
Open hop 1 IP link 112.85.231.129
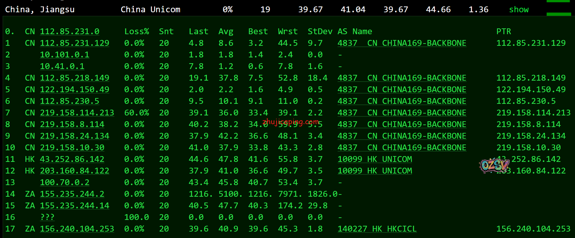click(74, 43)
